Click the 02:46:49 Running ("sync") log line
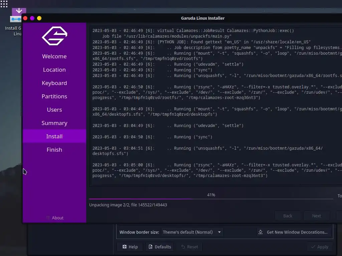The width and height of the screenshot is (342, 256). (152, 70)
